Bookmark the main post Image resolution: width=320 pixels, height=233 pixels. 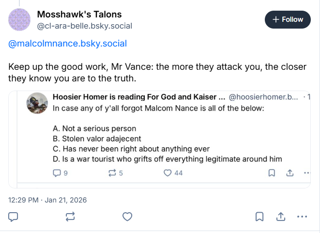tap(259, 217)
